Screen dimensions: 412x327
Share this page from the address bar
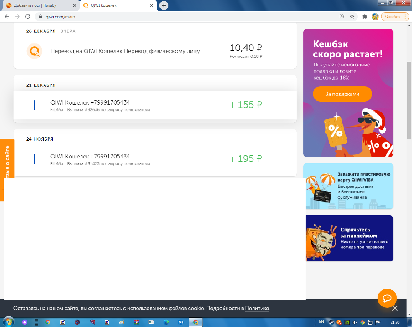click(x=342, y=16)
